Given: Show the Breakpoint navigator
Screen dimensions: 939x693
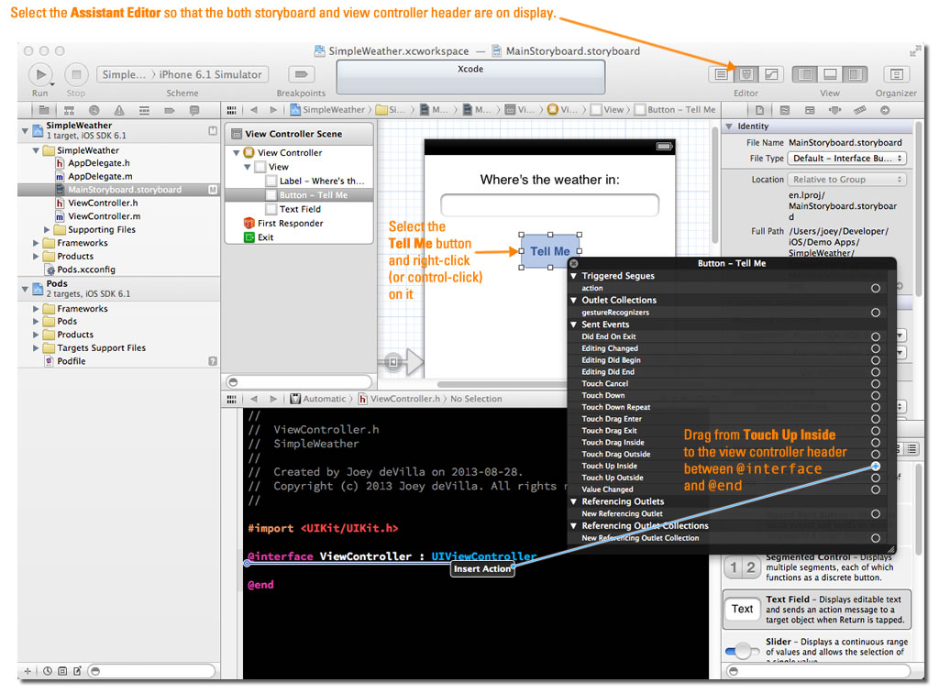Looking at the screenshot, I should (170, 110).
